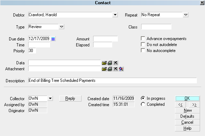This screenshot has height=136, width=205.
Task: Expand the Type dropdown showing Review
Action: click(61, 27)
